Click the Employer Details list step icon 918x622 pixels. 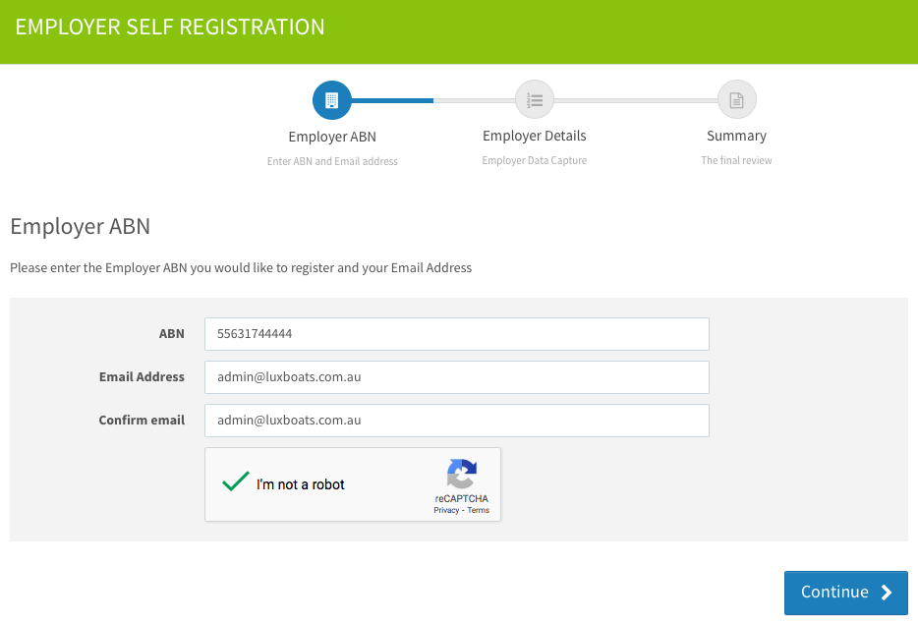click(535, 100)
